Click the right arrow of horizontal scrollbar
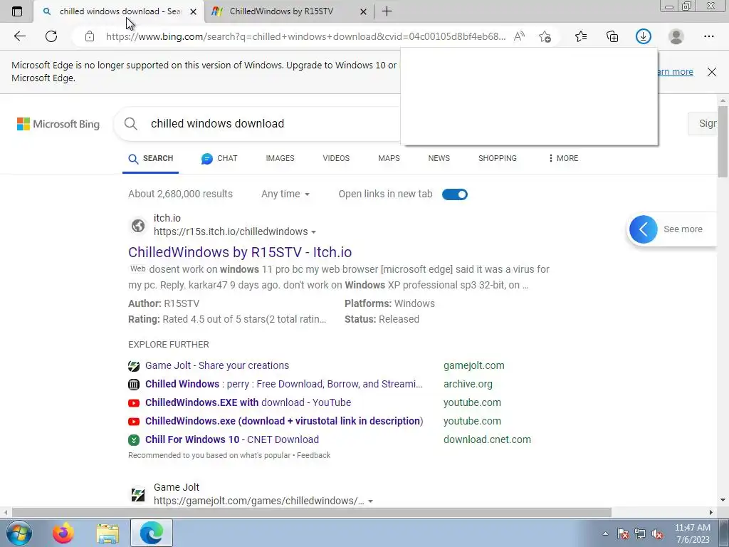 [711, 513]
